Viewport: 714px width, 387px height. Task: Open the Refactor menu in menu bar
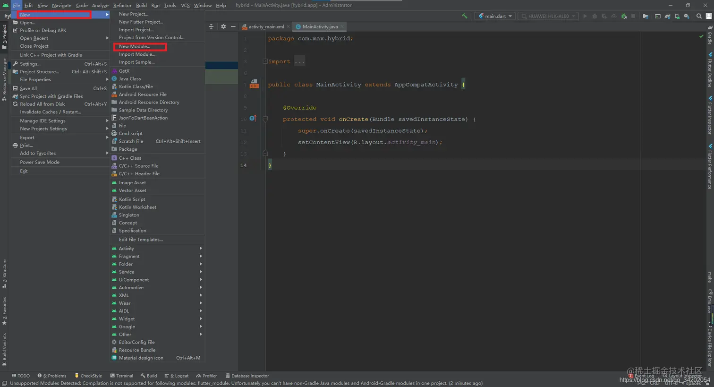pos(122,5)
